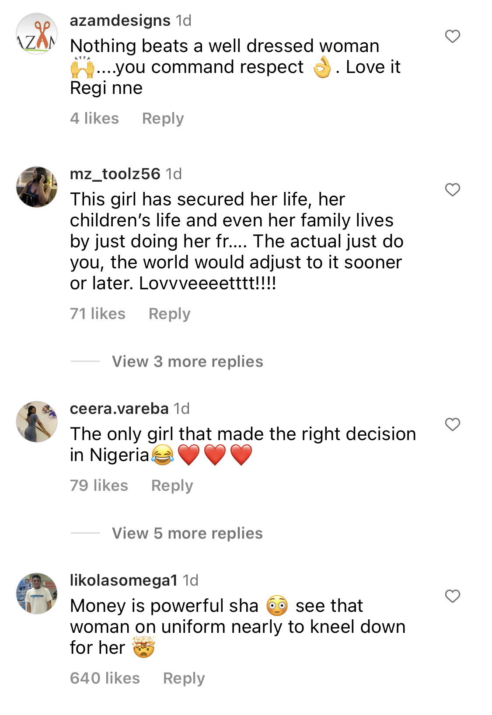
Task: Open likolasomega1 profile avatar
Action: click(x=37, y=594)
